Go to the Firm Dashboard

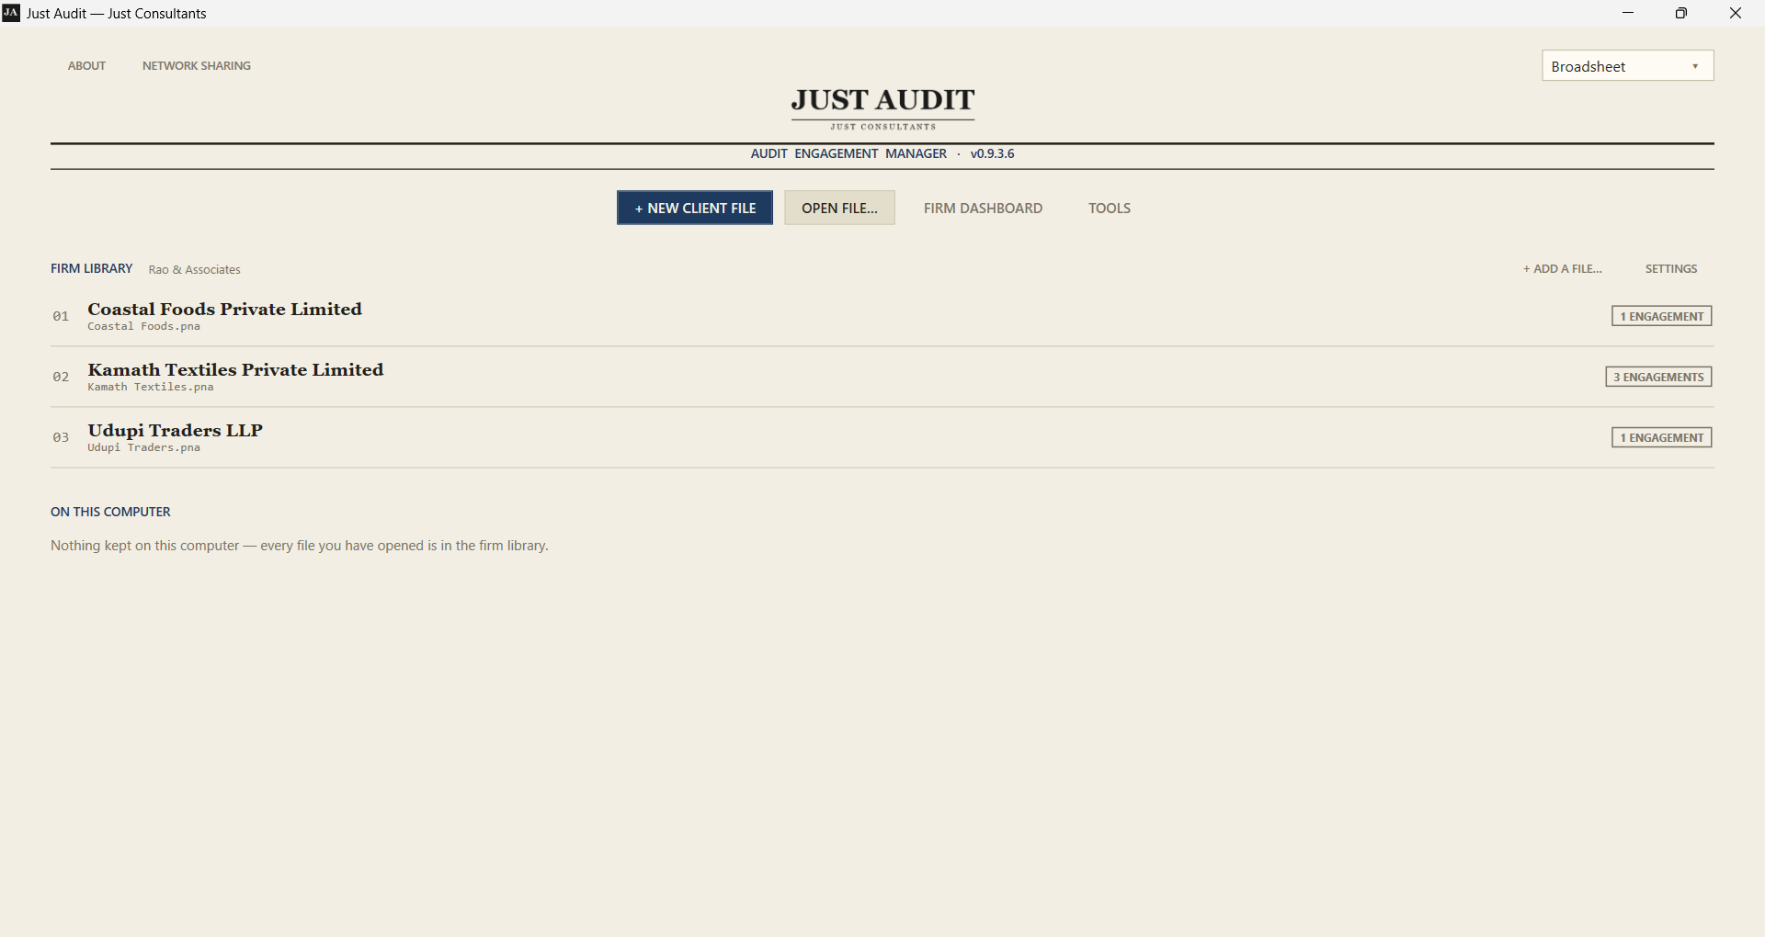[983, 209]
